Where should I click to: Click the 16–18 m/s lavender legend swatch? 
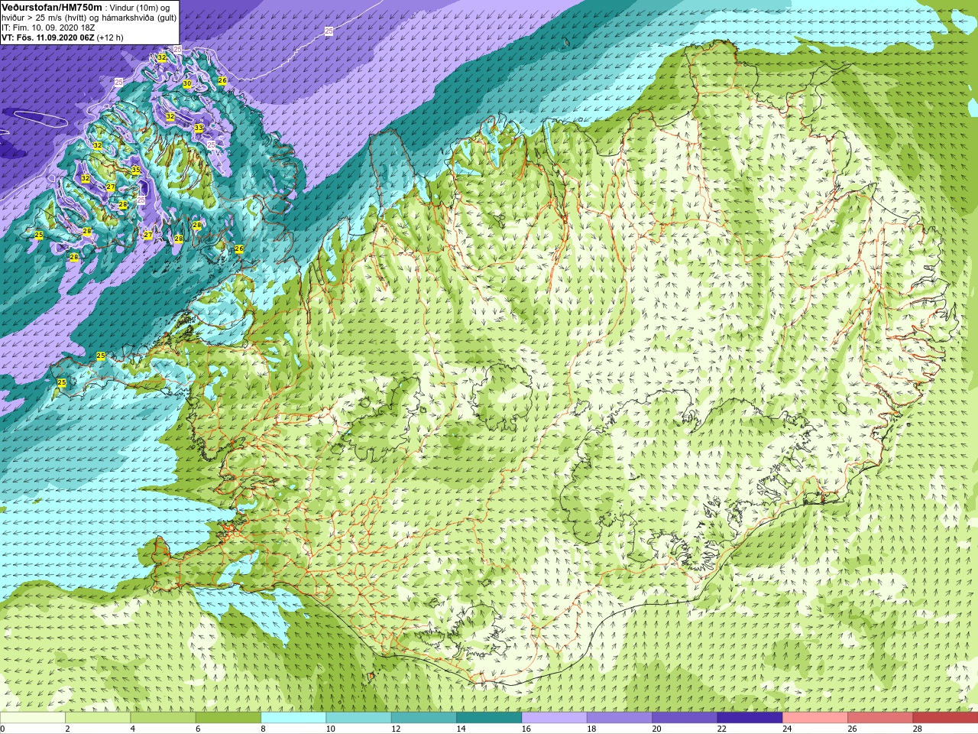[554, 718]
